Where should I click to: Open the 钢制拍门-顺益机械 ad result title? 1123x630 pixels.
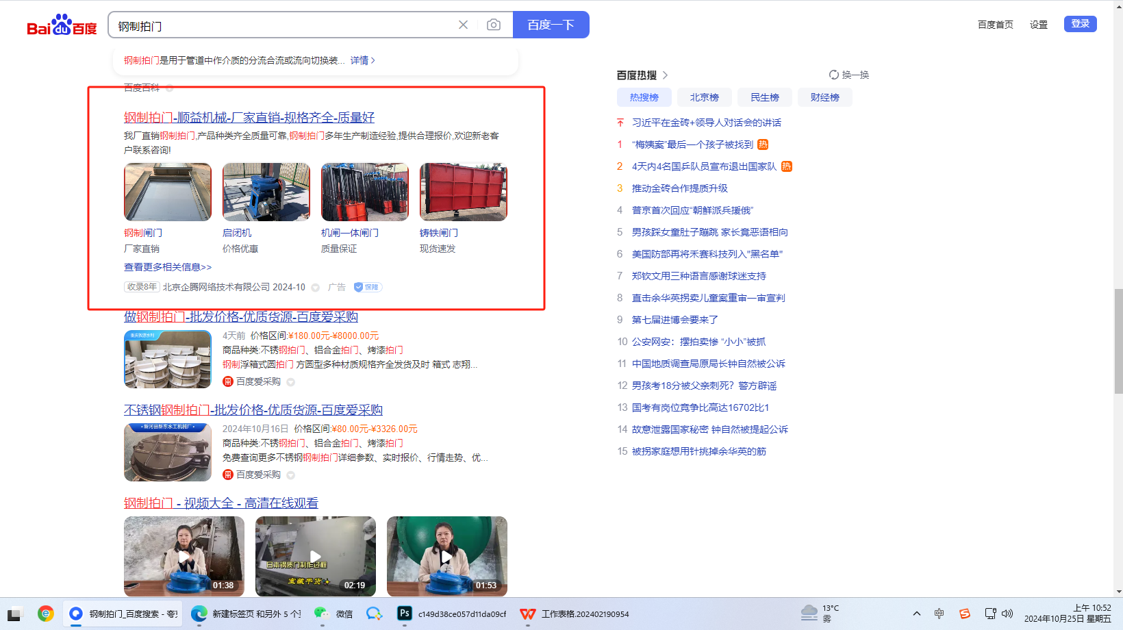click(249, 118)
